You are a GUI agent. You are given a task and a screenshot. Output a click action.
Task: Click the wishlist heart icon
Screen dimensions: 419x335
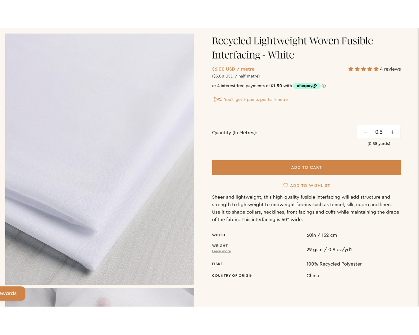coord(286,185)
